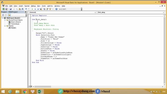Open Windows Start button

3,92
